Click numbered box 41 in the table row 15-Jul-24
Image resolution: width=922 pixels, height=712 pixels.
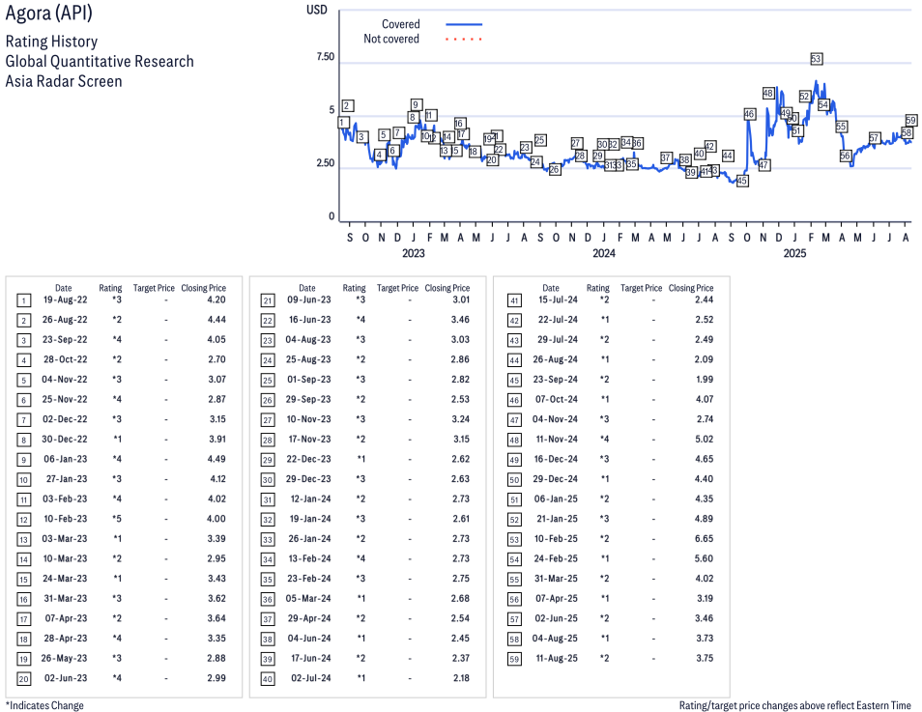click(x=514, y=301)
